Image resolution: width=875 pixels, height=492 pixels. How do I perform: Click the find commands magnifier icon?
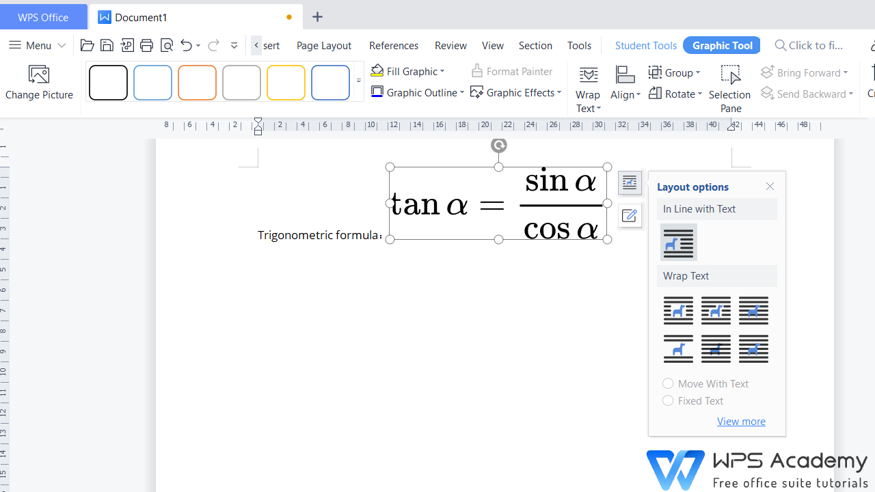(x=781, y=45)
